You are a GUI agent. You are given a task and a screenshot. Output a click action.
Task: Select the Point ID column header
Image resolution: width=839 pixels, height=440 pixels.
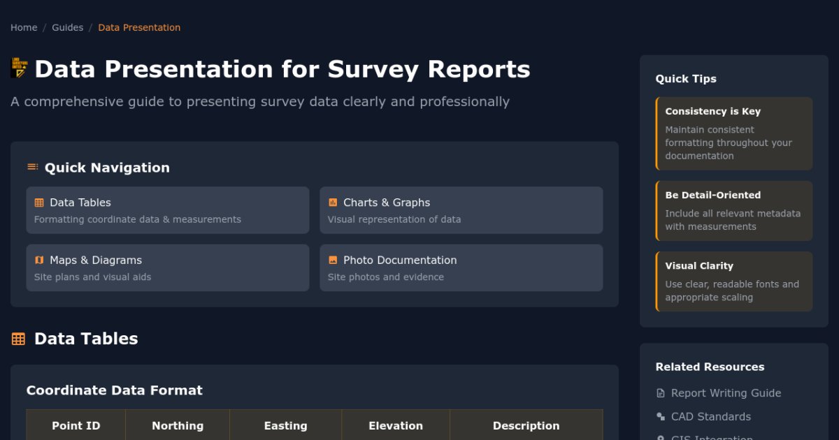coord(76,425)
